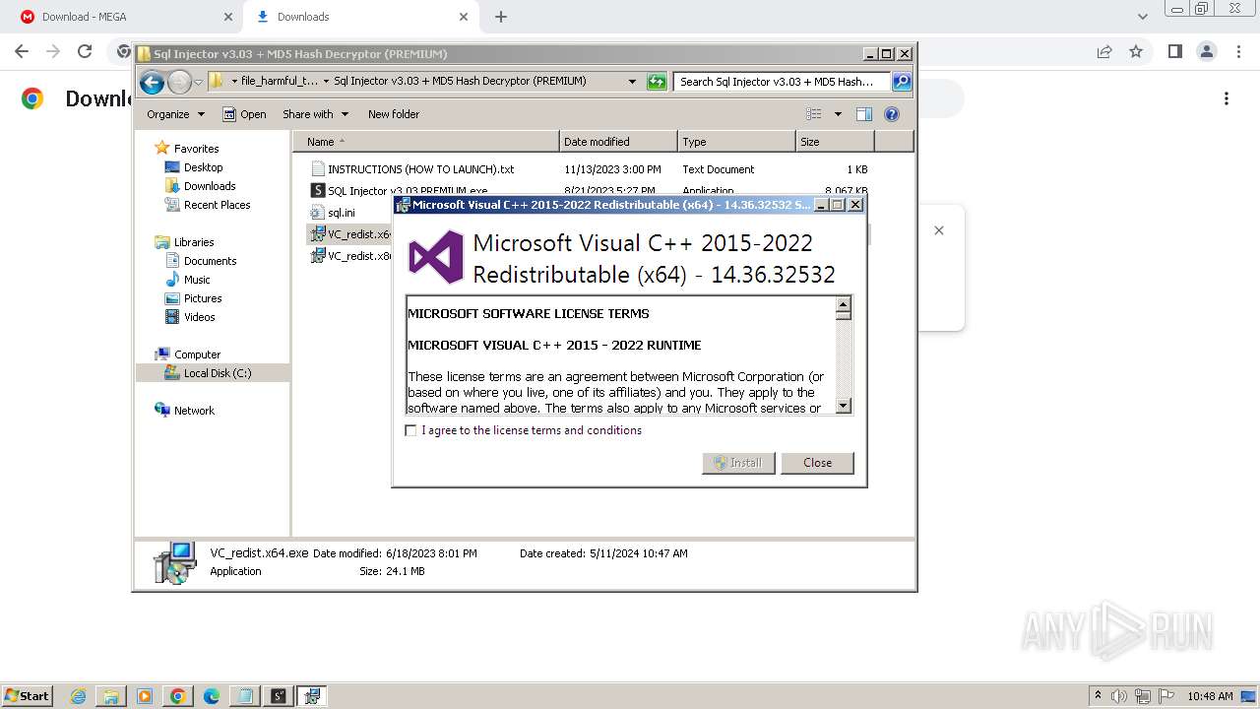This screenshot has height=709, width=1260.
Task: Select Local Disk (C:) in navigation pane
Action: tap(217, 373)
